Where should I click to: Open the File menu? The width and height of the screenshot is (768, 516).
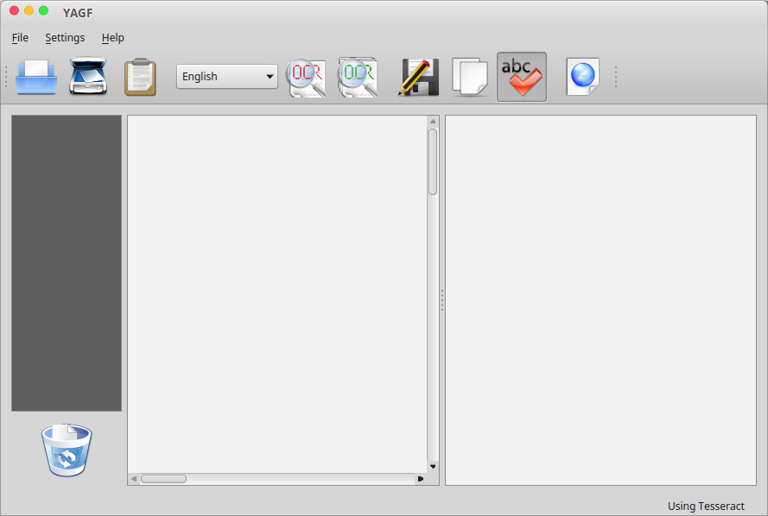(19, 37)
